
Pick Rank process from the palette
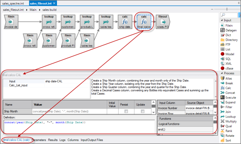click(x=226, y=131)
